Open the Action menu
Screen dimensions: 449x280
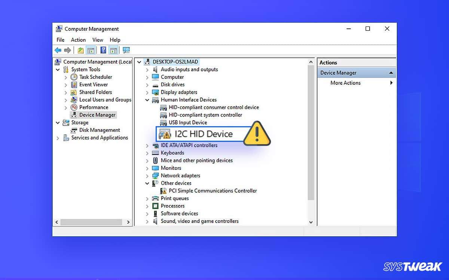click(78, 40)
